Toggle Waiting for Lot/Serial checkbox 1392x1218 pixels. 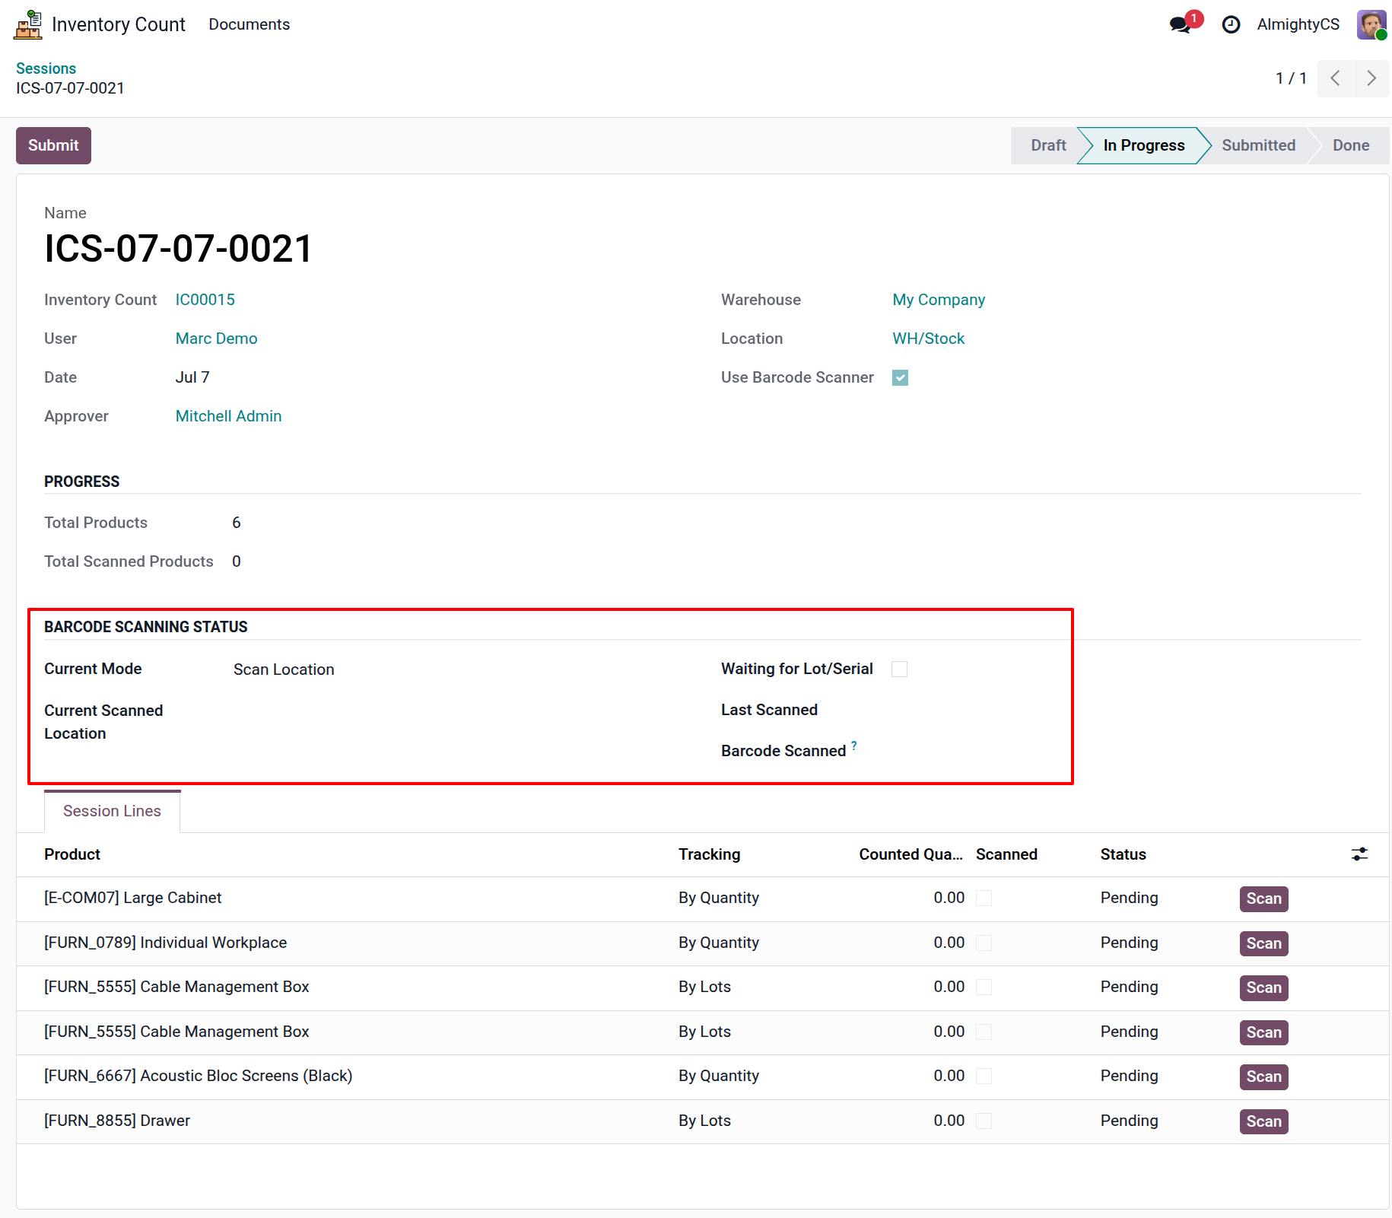click(x=899, y=669)
